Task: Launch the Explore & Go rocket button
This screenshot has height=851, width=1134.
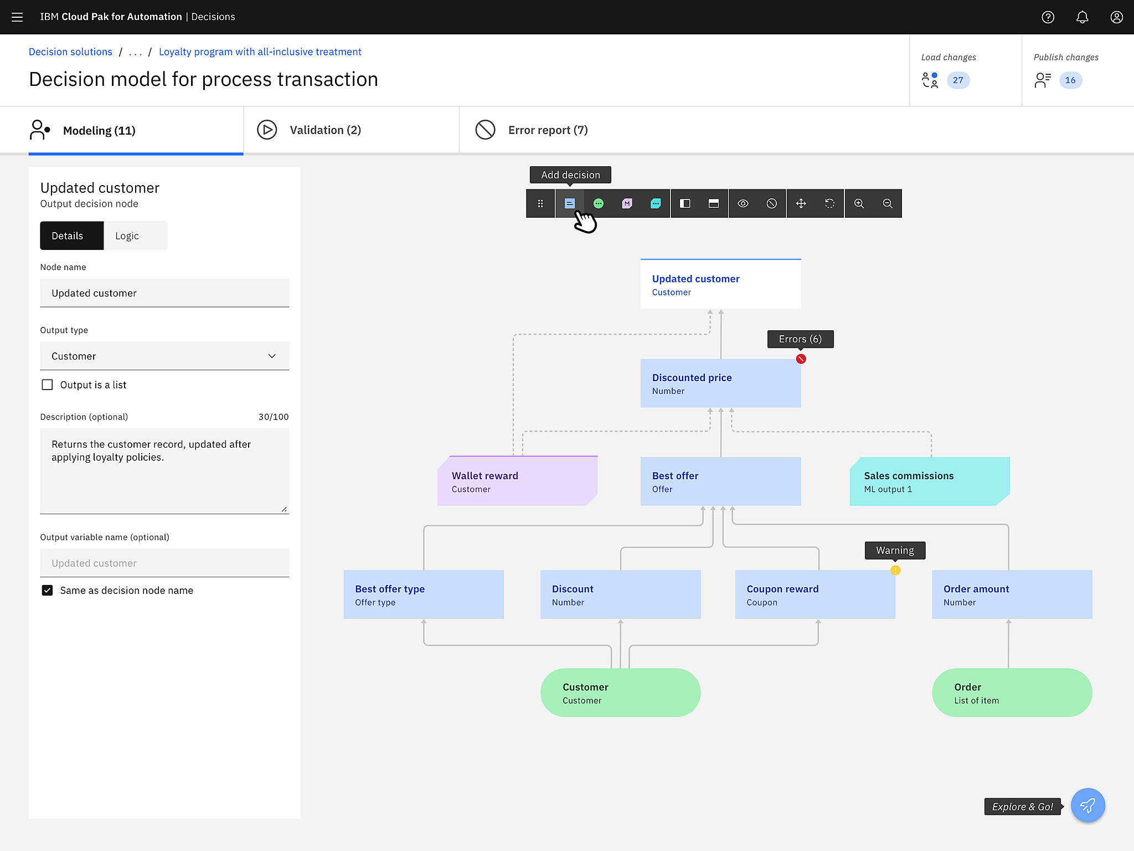Action: click(1087, 806)
